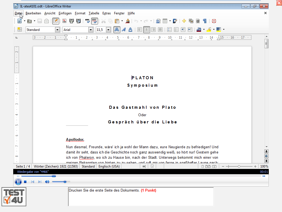
Task: Expand the font size 11,5 dropdown
Action: (x=108, y=30)
